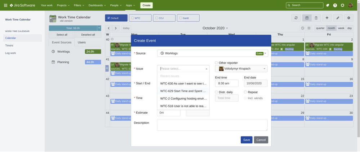360x152 pixels.
Task: Enable the Other reporter checkbox
Action: click(x=216, y=63)
